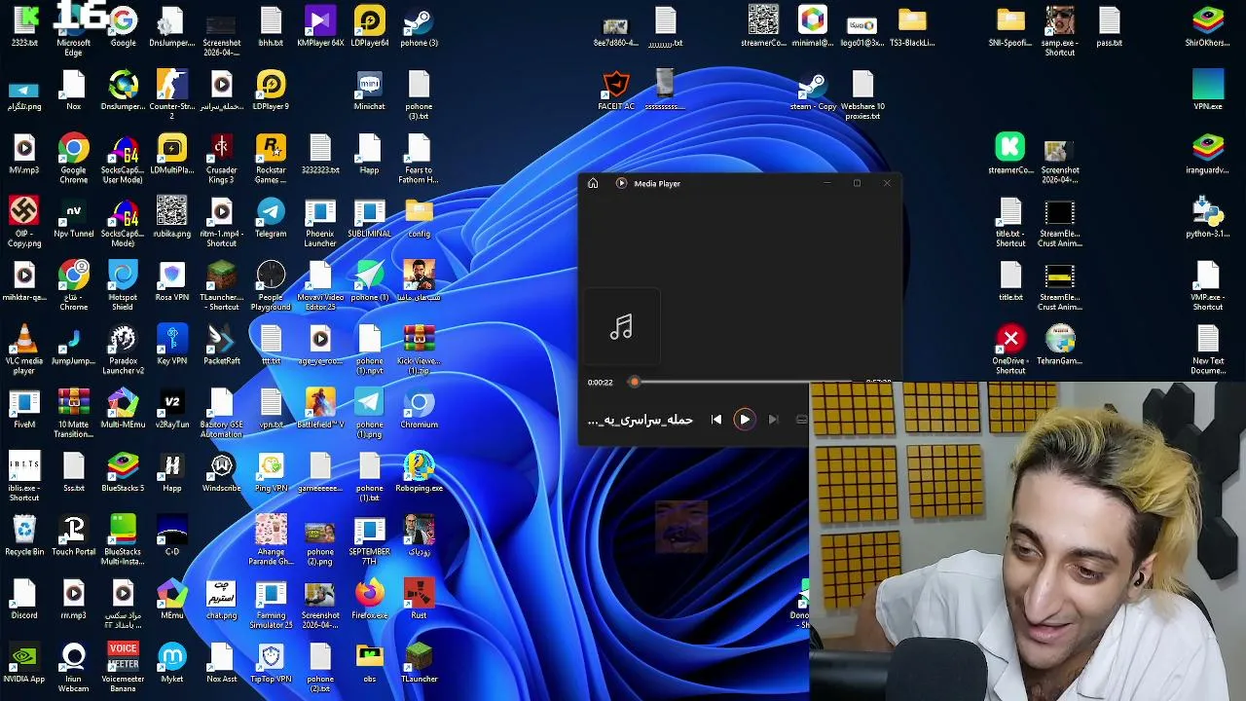Screen dimensions: 1246x701
Task: Select the Key VPN desktop icon
Action: click(x=172, y=345)
